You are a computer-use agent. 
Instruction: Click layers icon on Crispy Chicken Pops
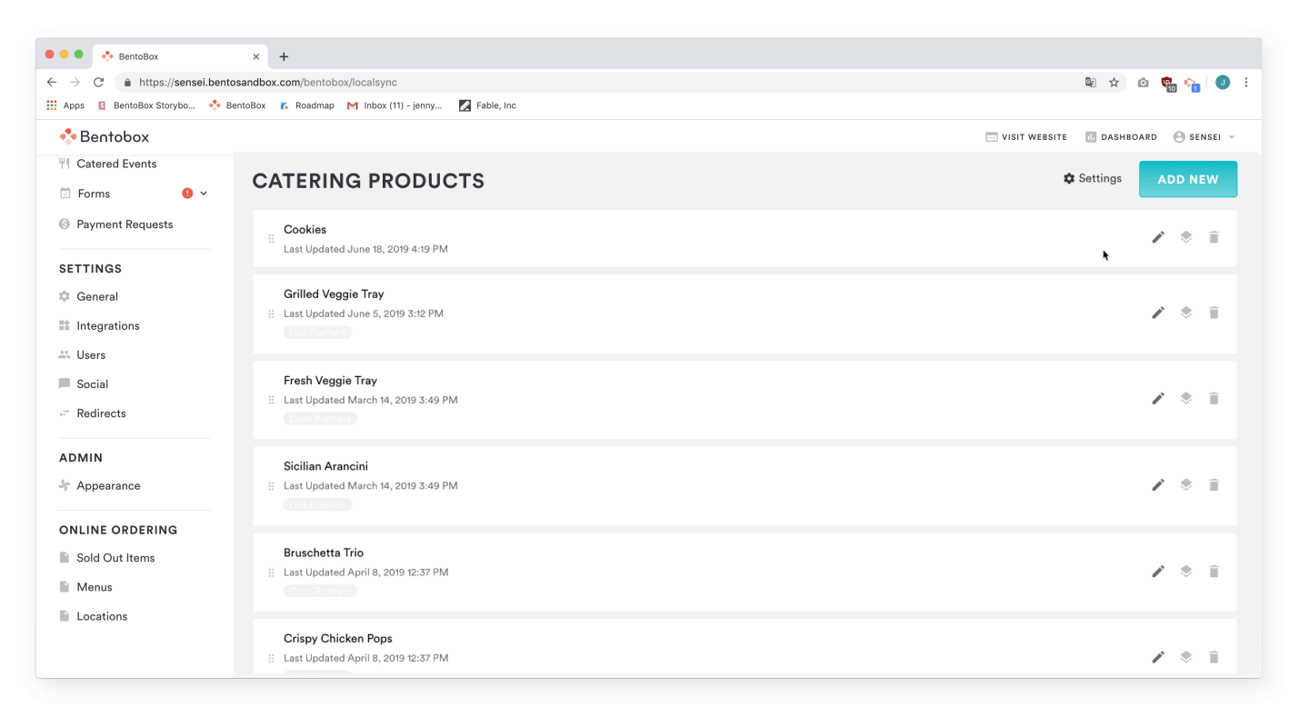[x=1185, y=657]
